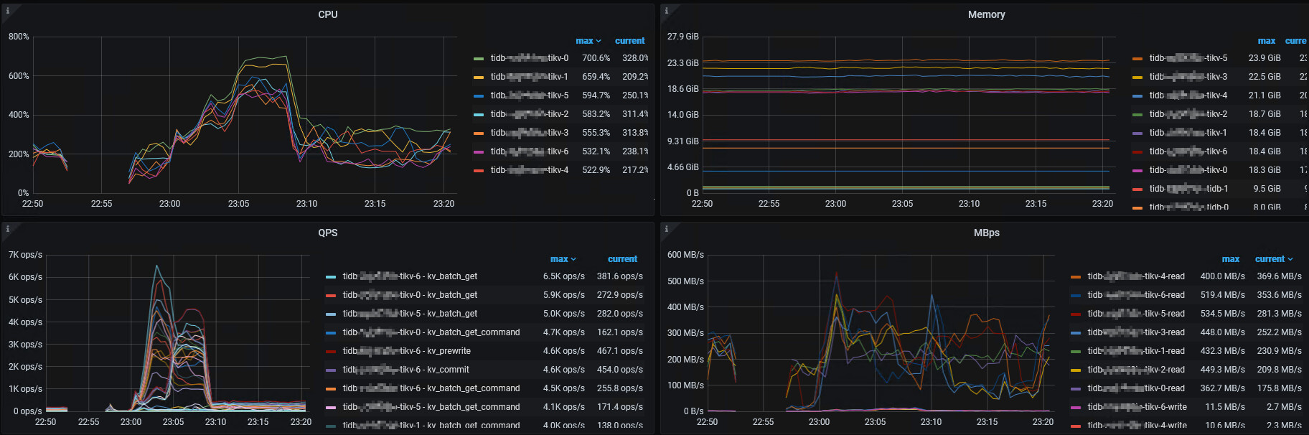Screen dimensions: 1309x435
Task: Toggle tikv-6-write series in MBps legend
Action: [x=1137, y=407]
